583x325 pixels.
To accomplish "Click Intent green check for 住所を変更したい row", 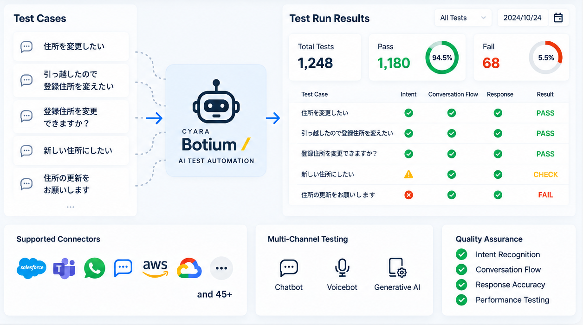I will point(408,113).
